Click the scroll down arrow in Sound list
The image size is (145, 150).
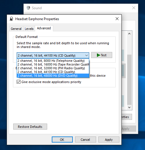[x=129, y=107]
